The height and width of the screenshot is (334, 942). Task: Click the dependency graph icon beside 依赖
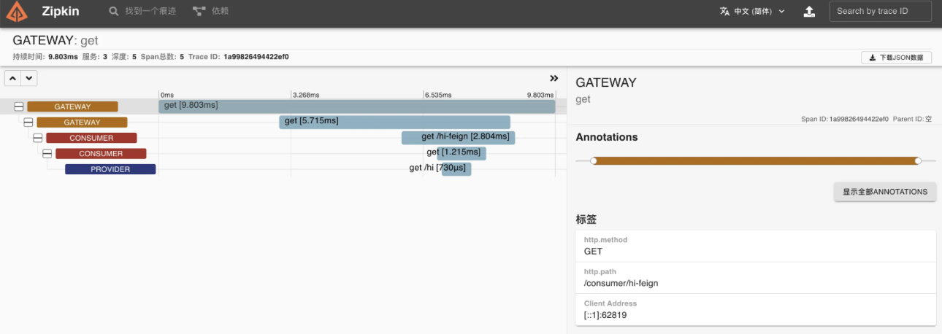[199, 12]
